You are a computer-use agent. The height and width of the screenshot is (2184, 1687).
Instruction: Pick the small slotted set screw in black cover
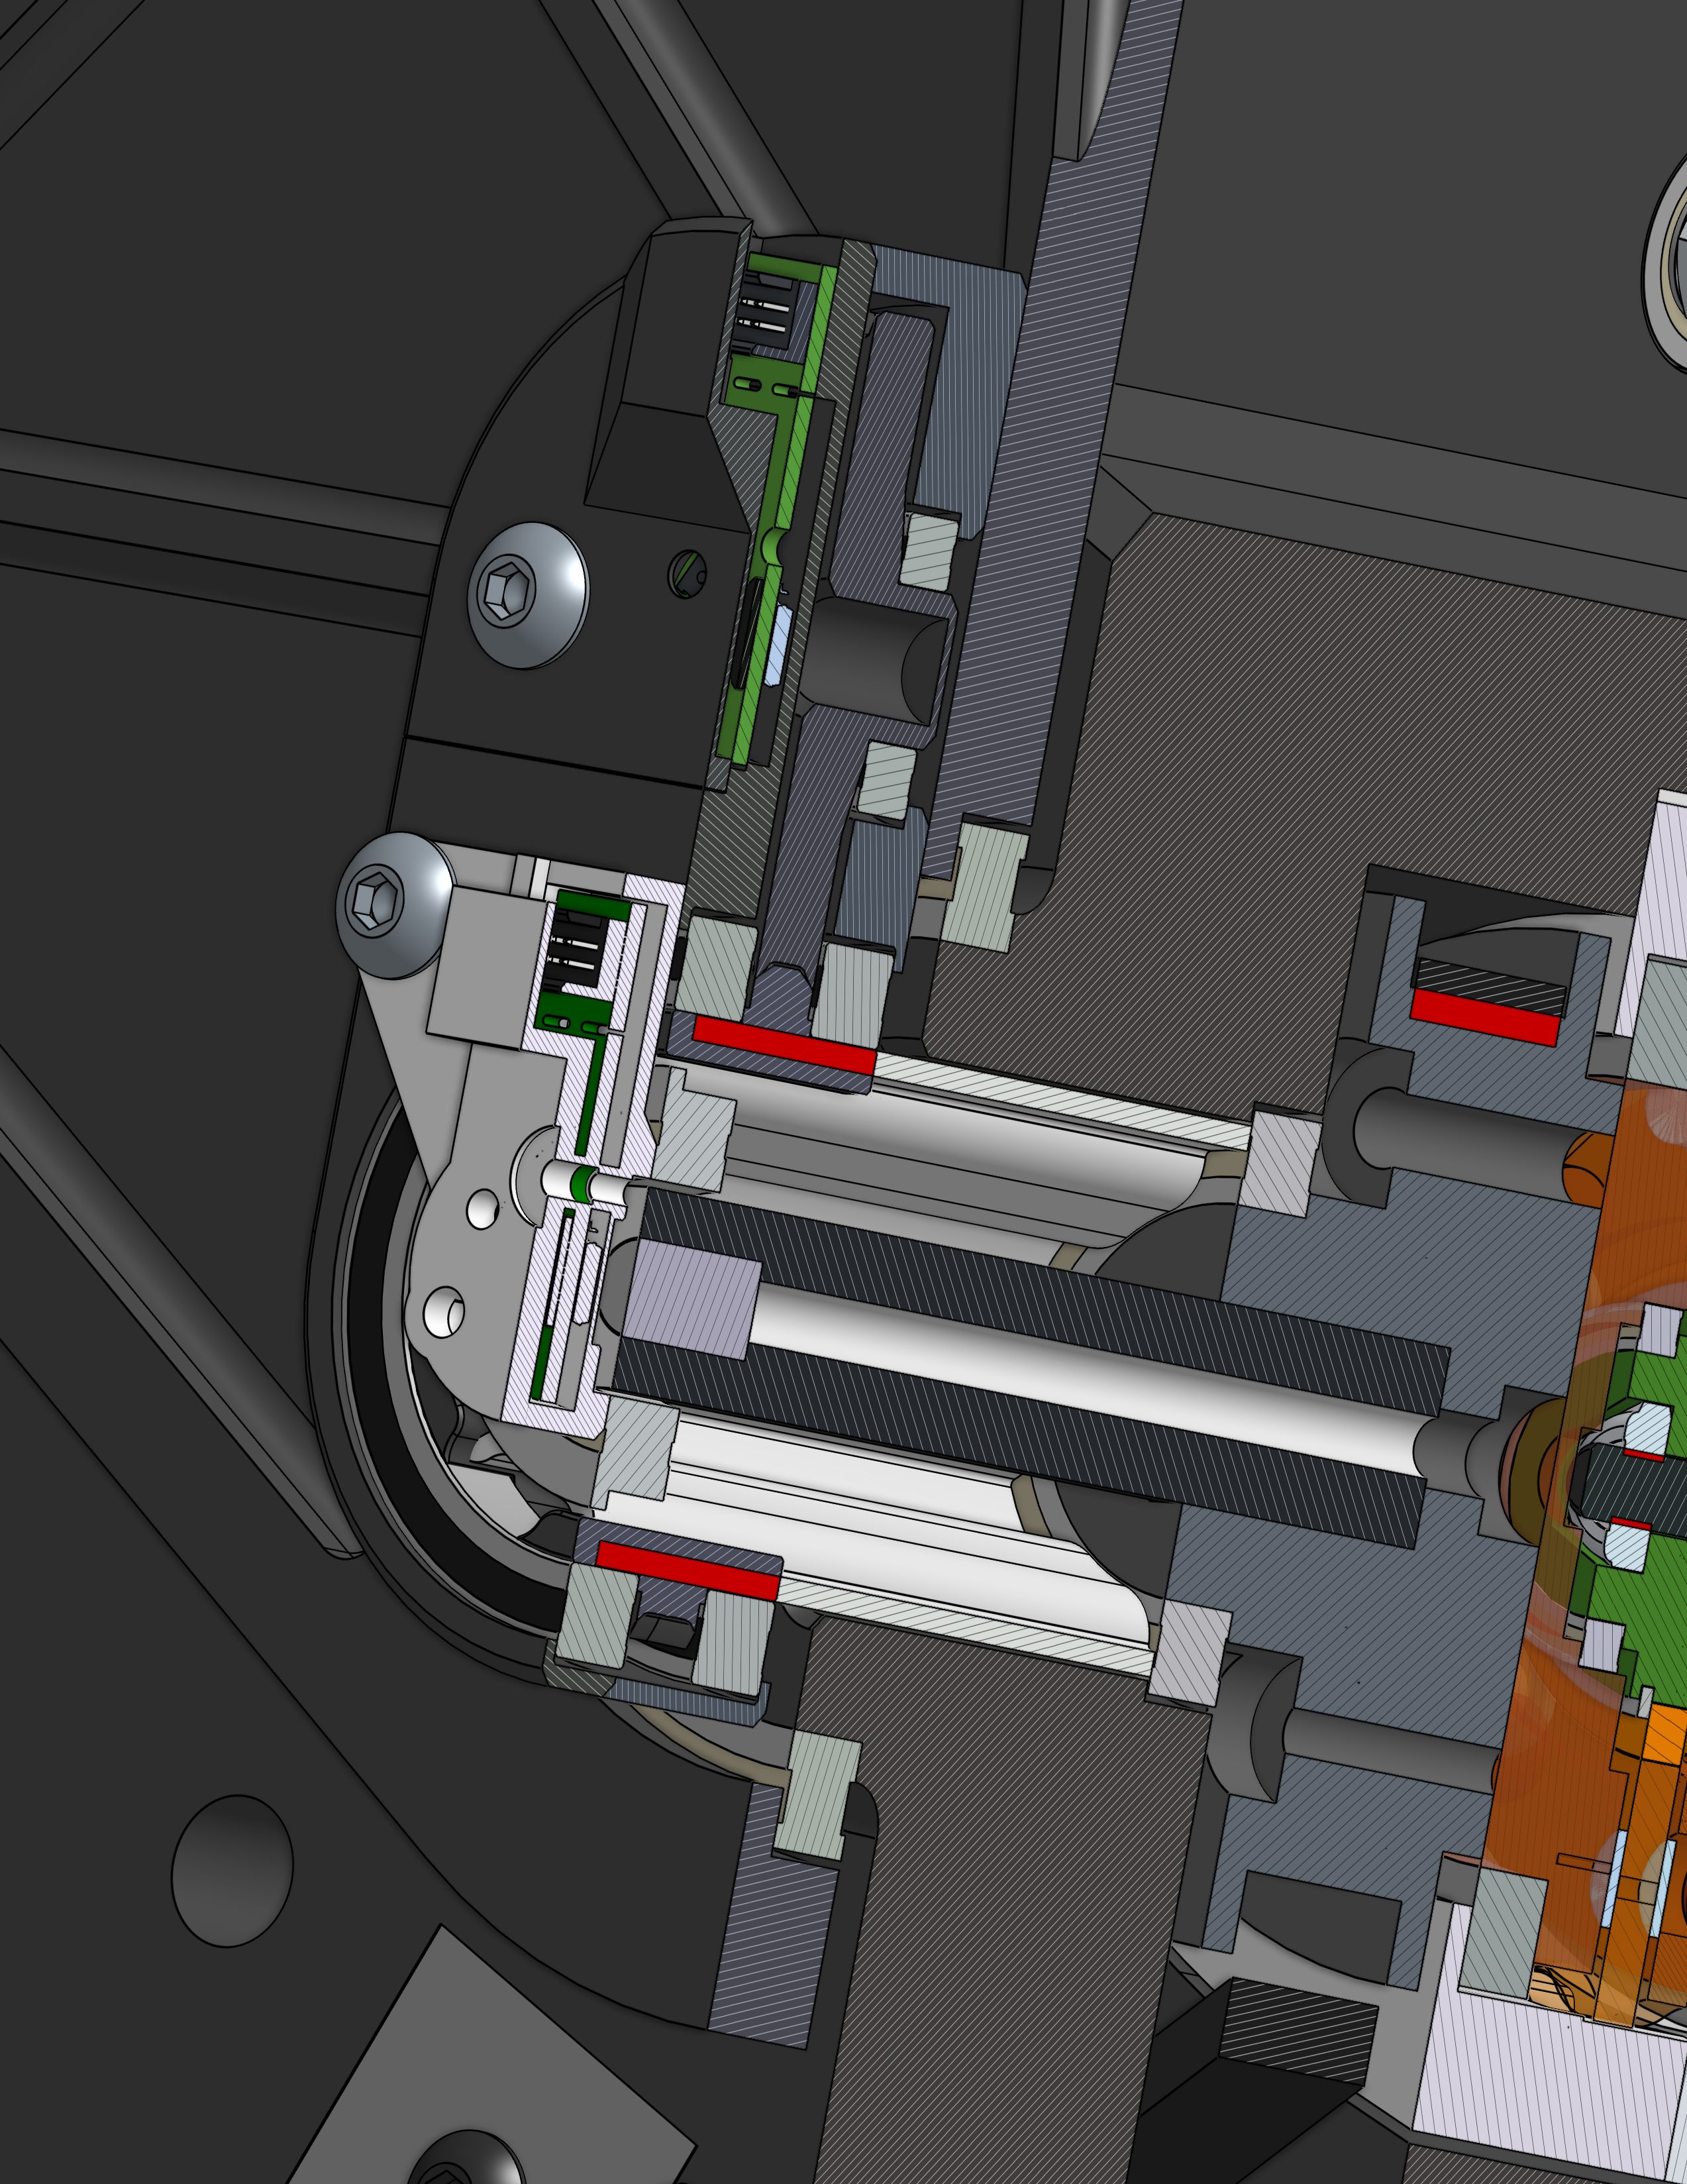click(x=688, y=574)
